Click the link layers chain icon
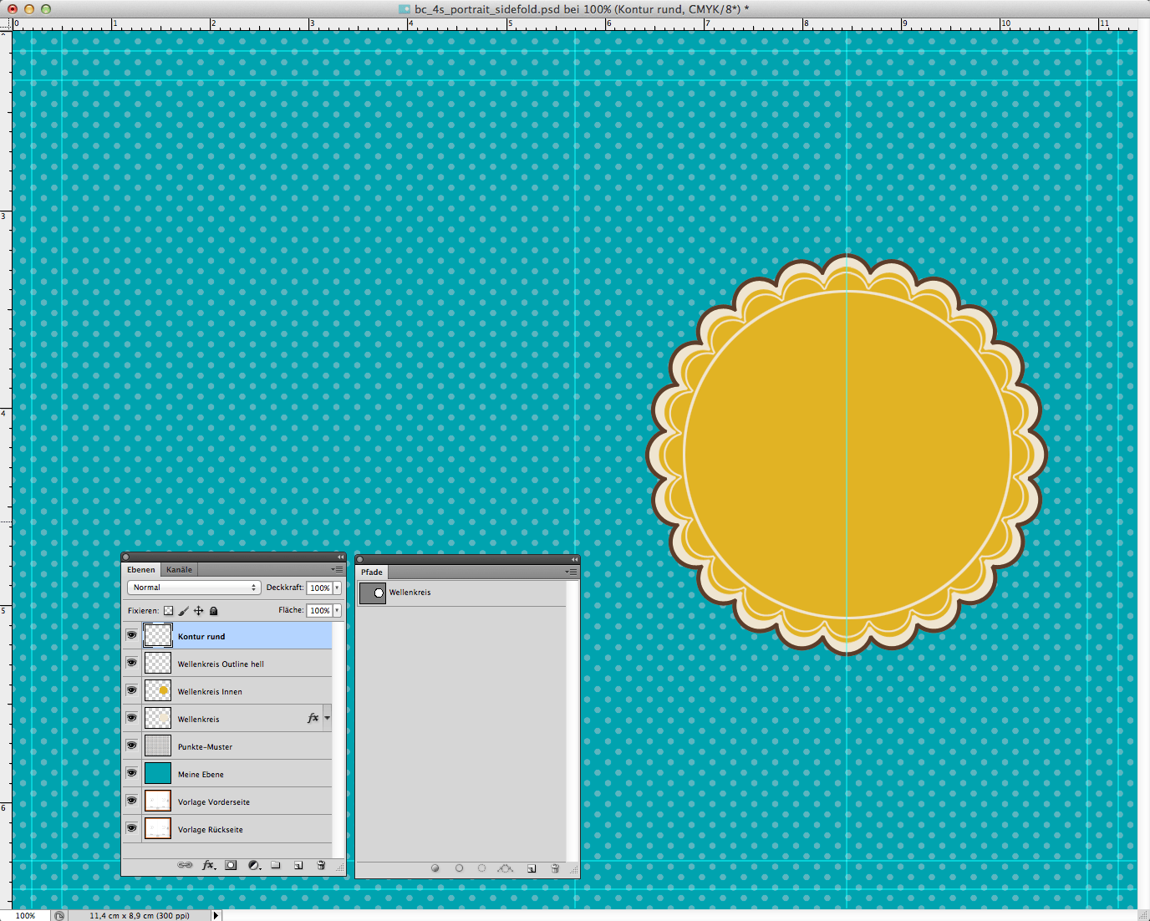The height and width of the screenshot is (921, 1150). [185, 866]
